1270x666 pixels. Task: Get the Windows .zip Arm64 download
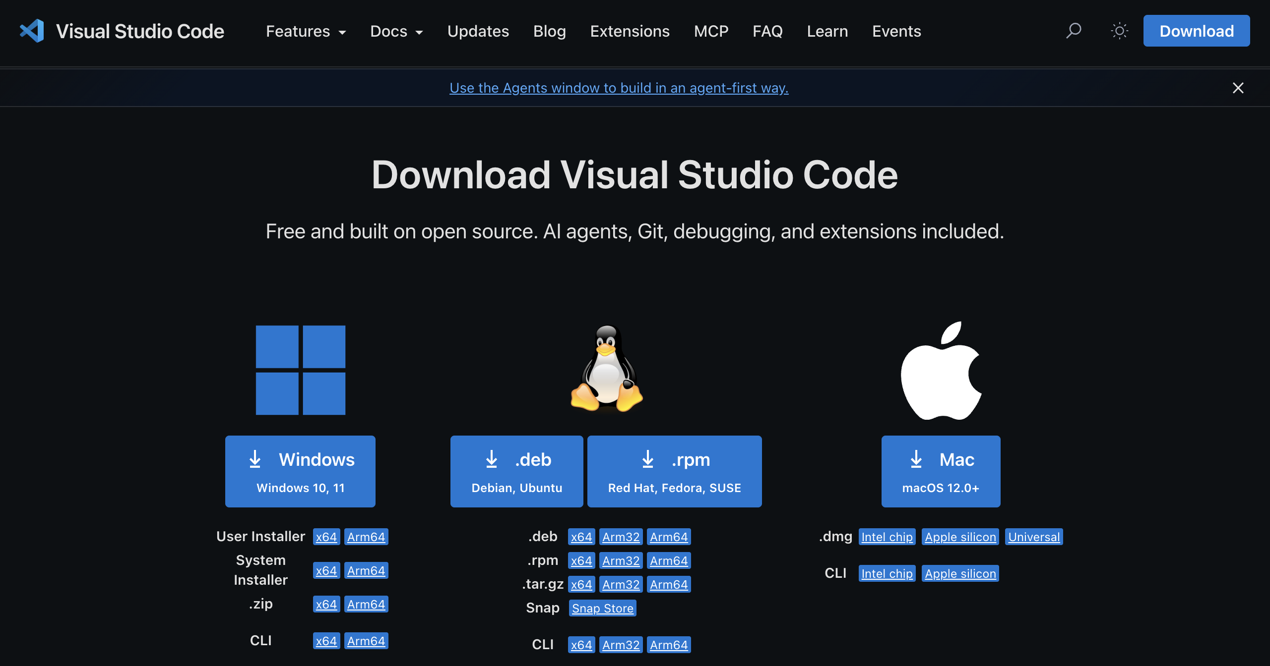pyautogui.click(x=366, y=604)
